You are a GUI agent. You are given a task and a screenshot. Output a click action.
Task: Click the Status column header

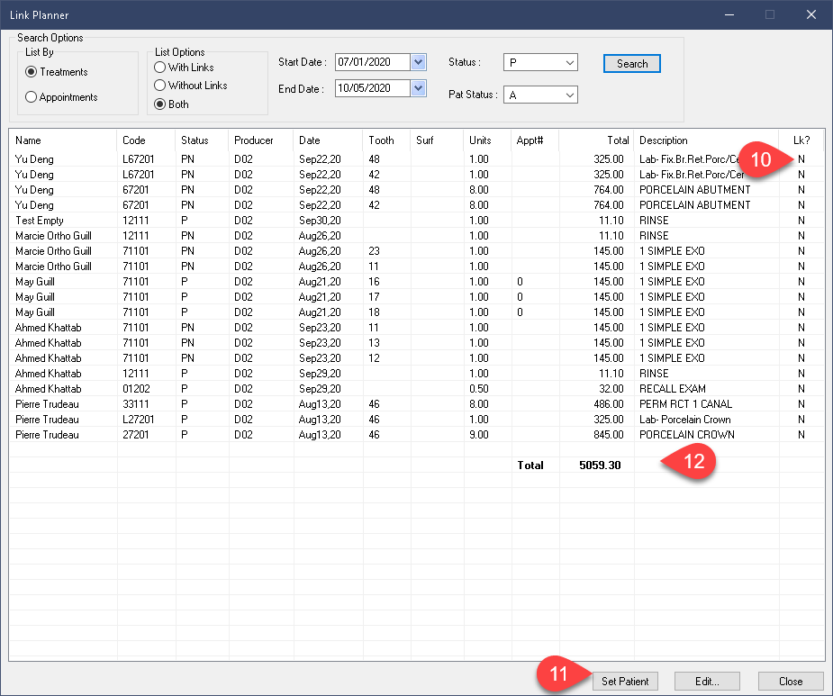coord(202,140)
